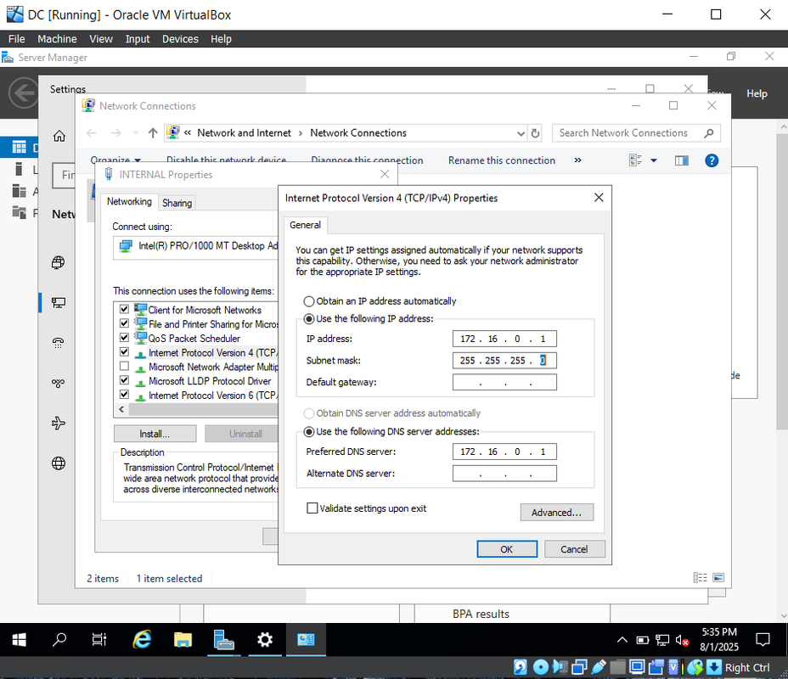The height and width of the screenshot is (679, 788).
Task: Open VirtualBox Machine menu
Action: pos(57,39)
